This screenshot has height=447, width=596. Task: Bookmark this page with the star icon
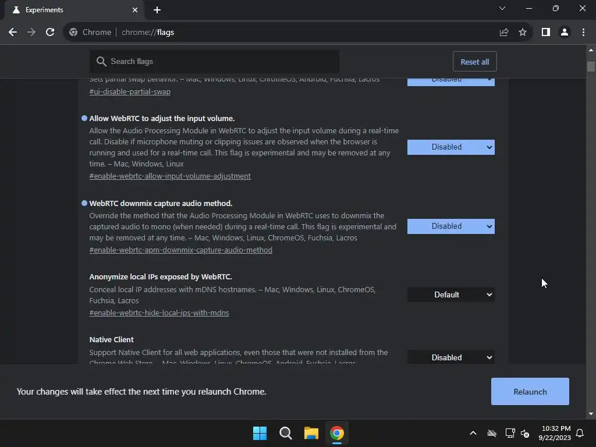523,33
